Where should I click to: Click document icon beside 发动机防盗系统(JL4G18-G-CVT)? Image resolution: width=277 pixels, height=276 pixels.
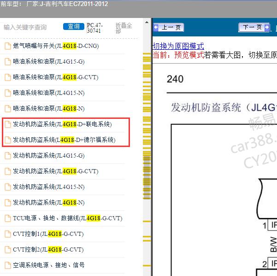point(7,171)
